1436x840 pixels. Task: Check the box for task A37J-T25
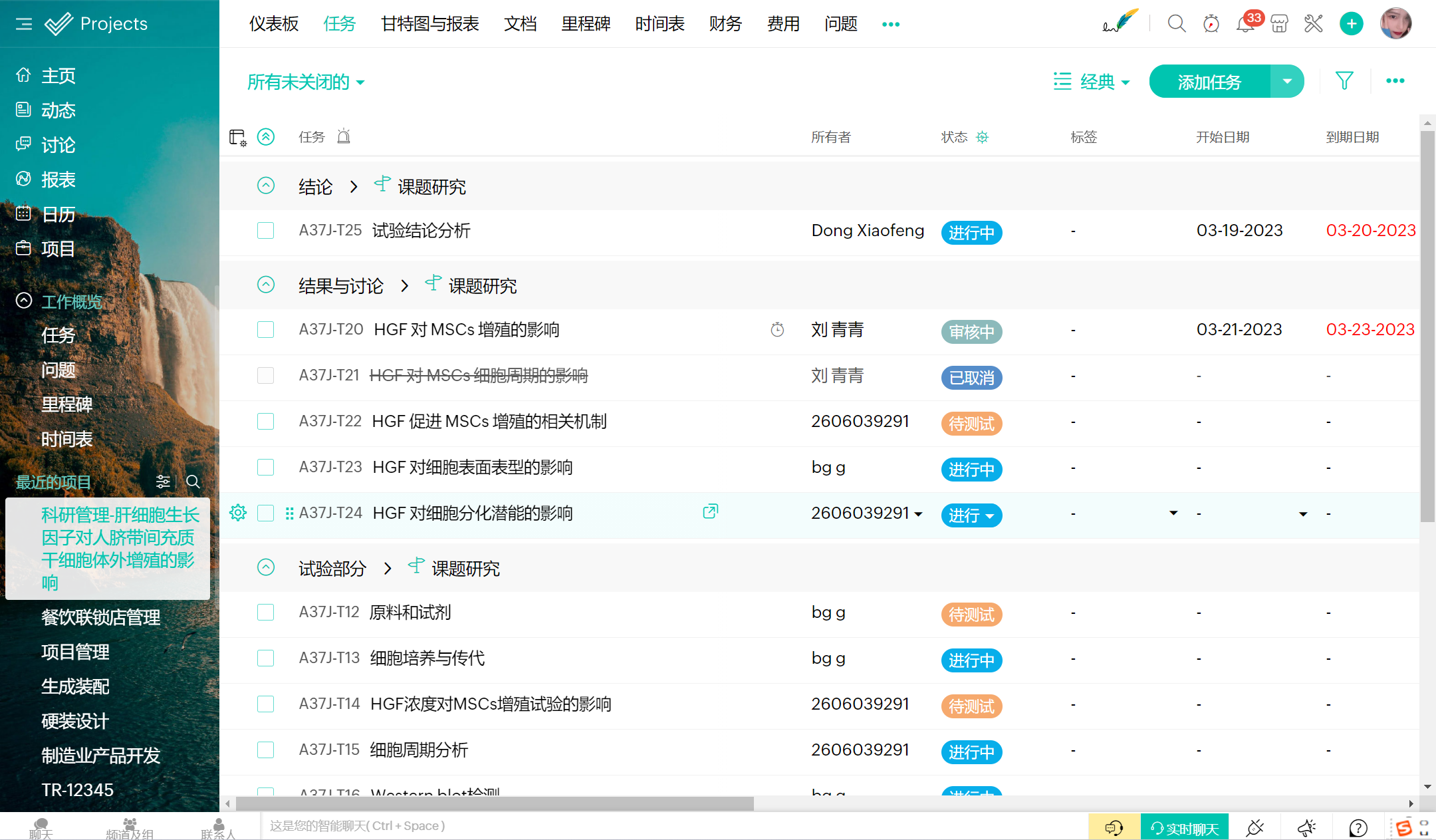[x=265, y=231]
